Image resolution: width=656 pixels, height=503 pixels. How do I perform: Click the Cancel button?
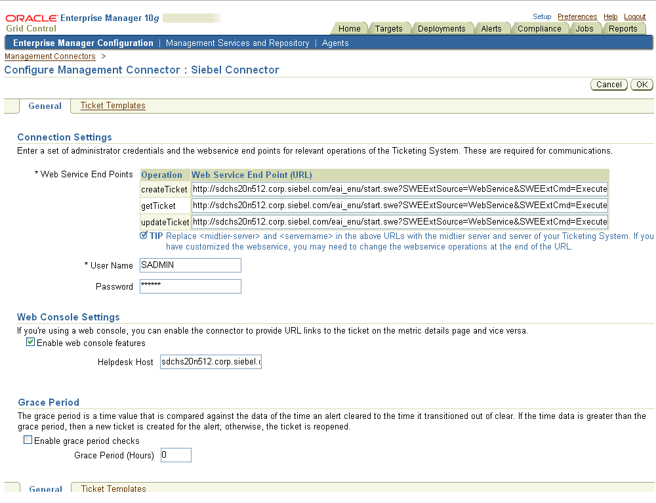click(x=609, y=85)
